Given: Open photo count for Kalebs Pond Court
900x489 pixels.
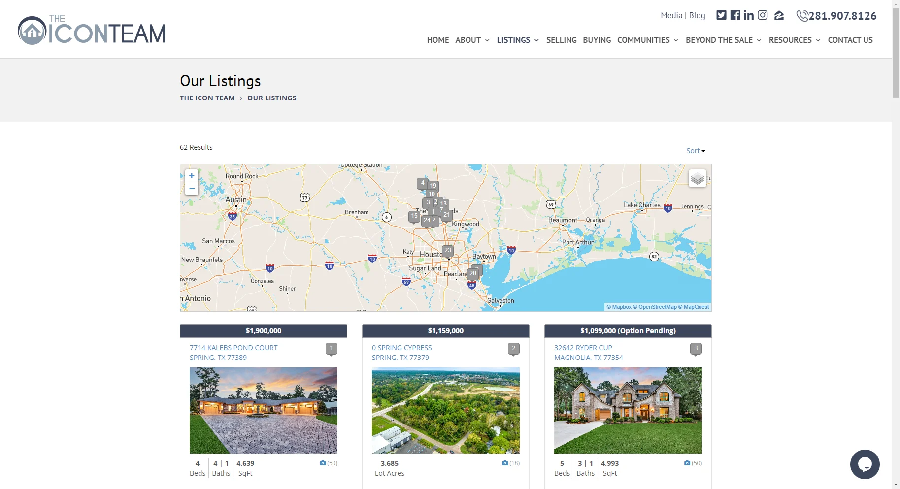Looking at the screenshot, I should [x=329, y=463].
